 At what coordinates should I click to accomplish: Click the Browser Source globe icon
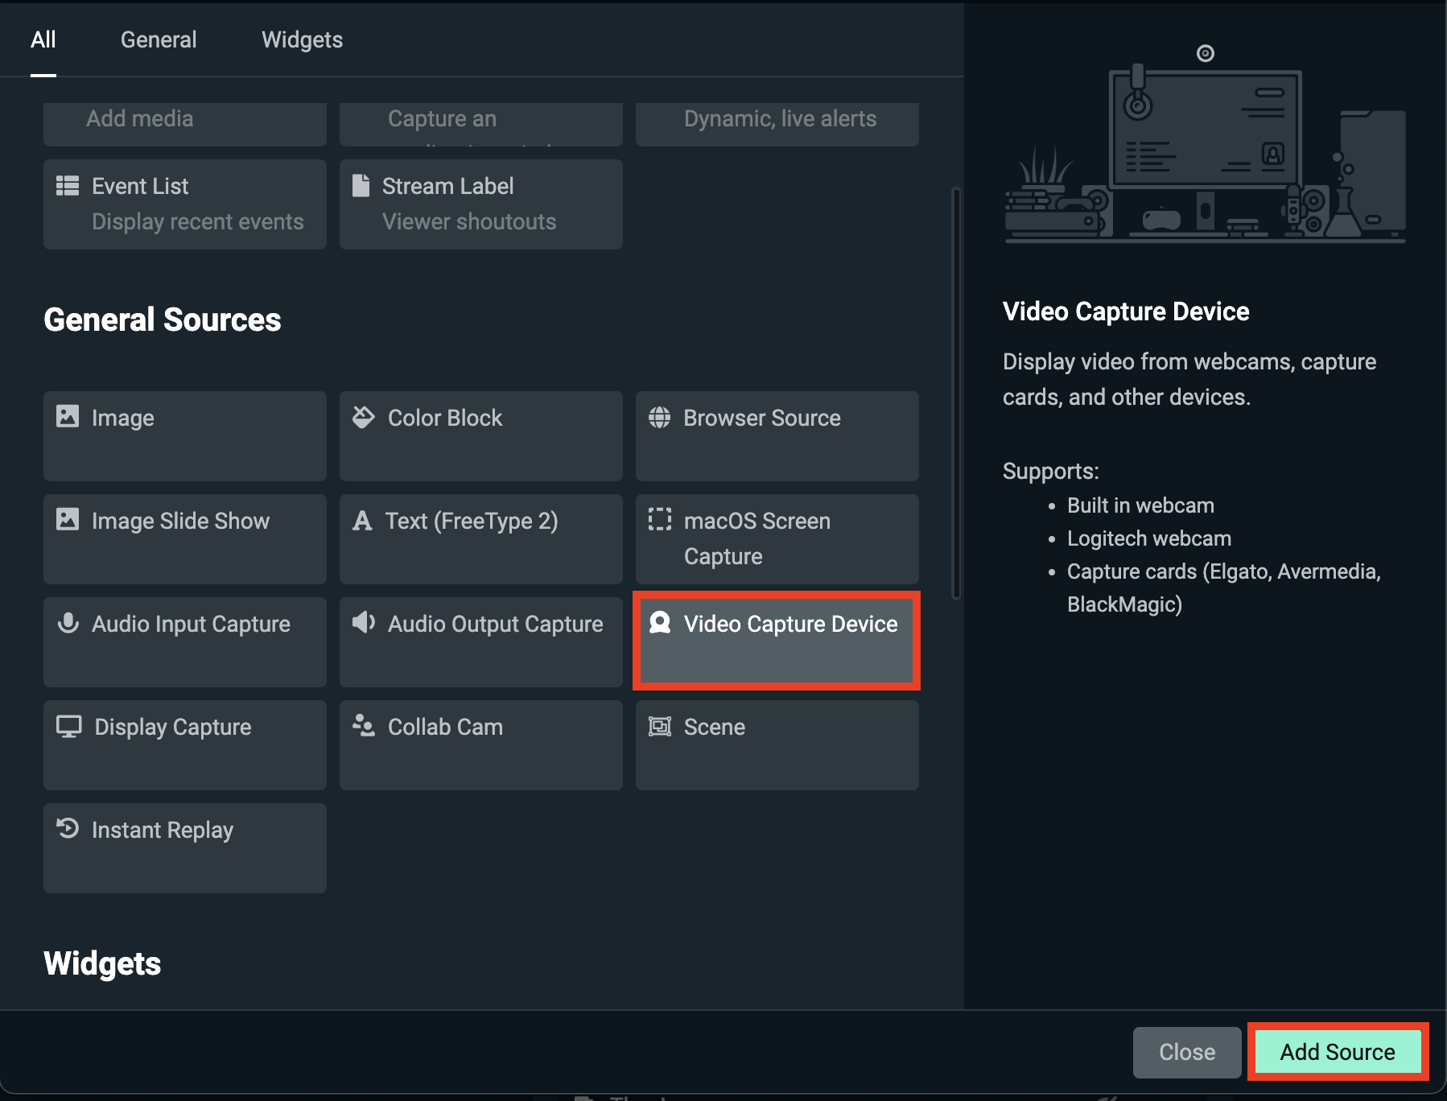pyautogui.click(x=661, y=417)
